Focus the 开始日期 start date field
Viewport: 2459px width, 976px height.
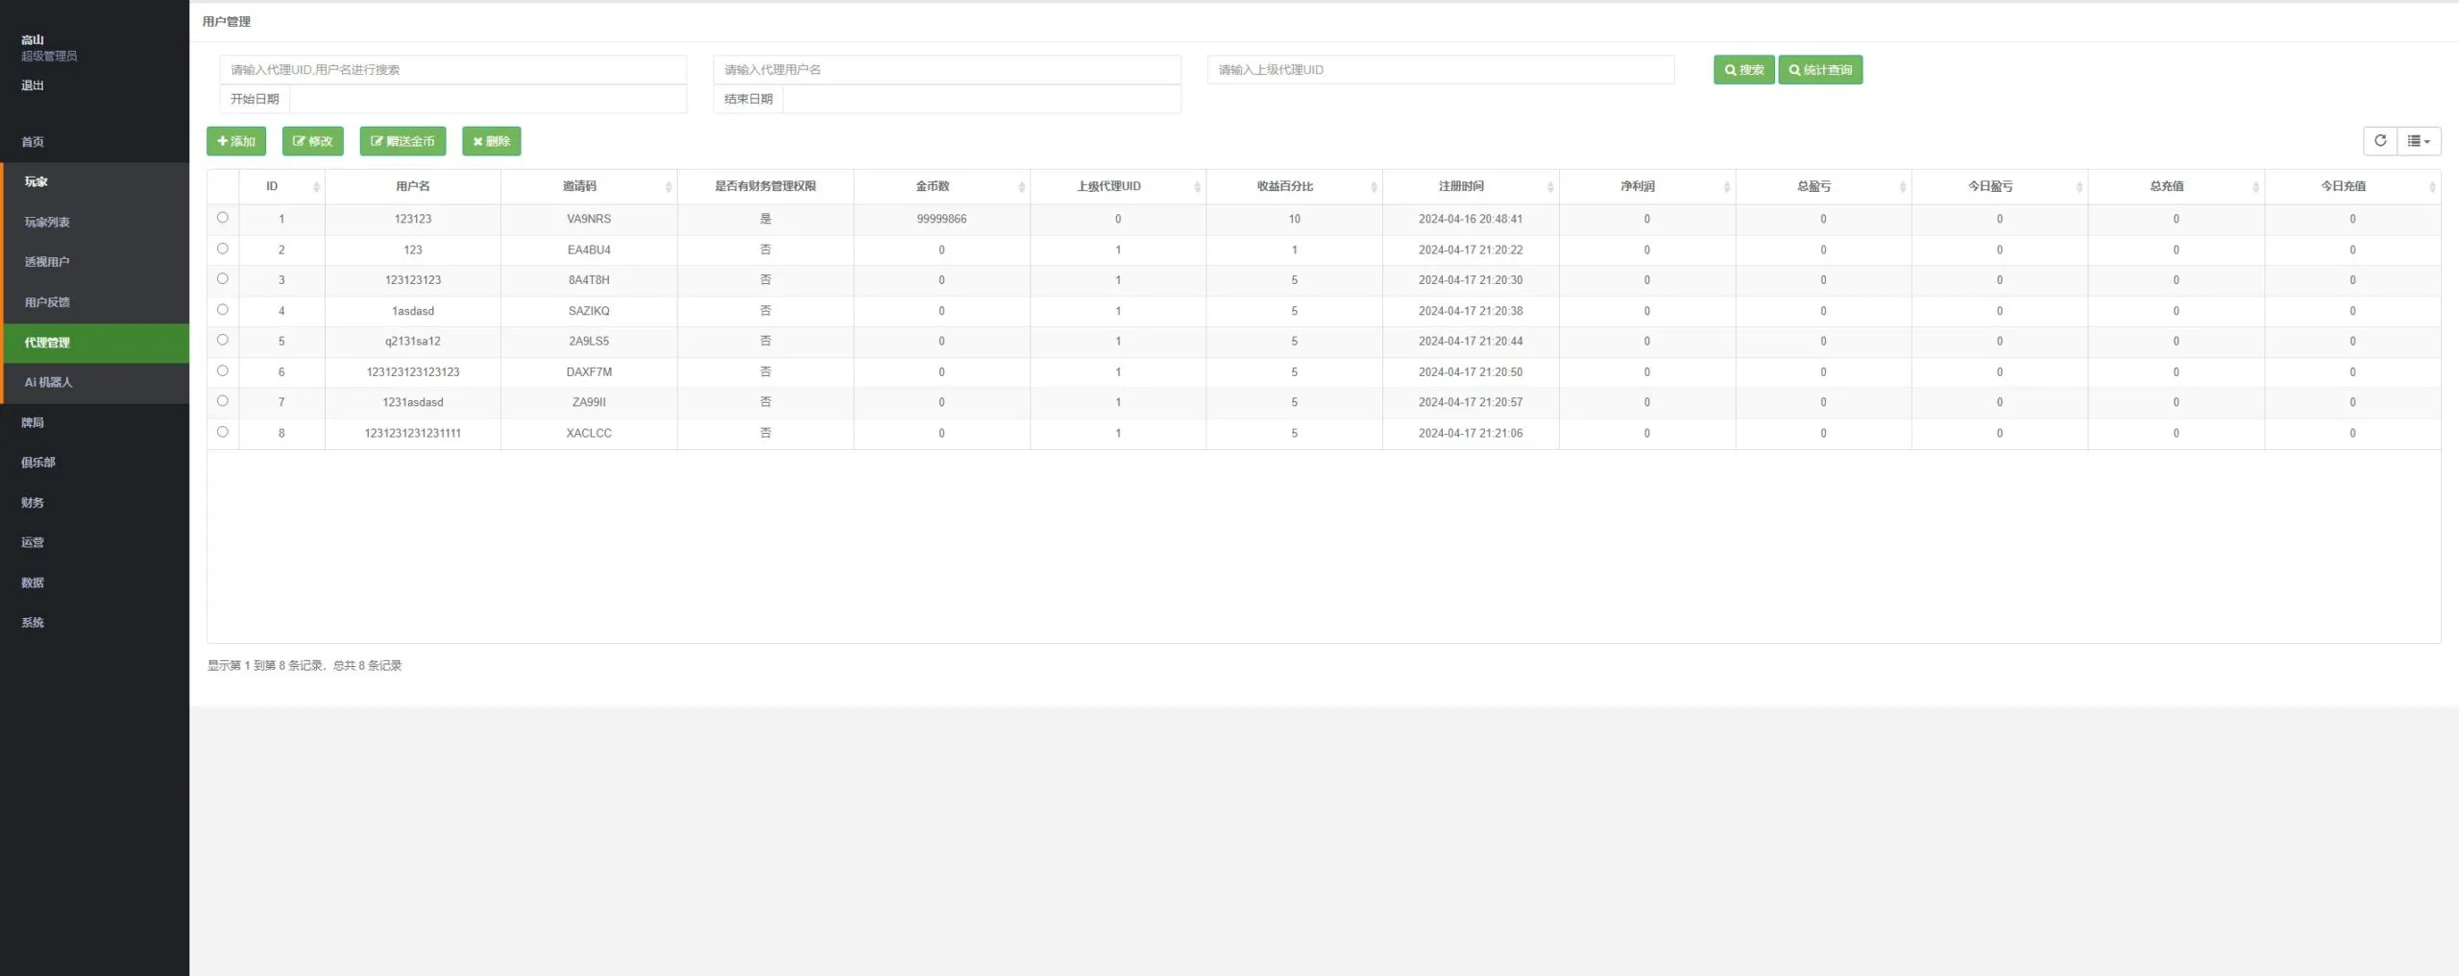(488, 99)
